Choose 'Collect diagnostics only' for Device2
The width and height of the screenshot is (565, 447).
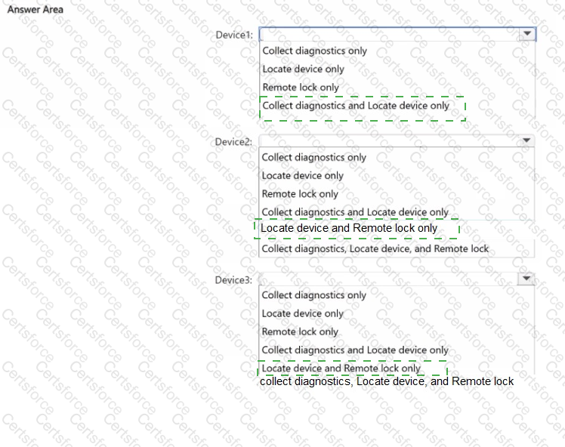314,157
